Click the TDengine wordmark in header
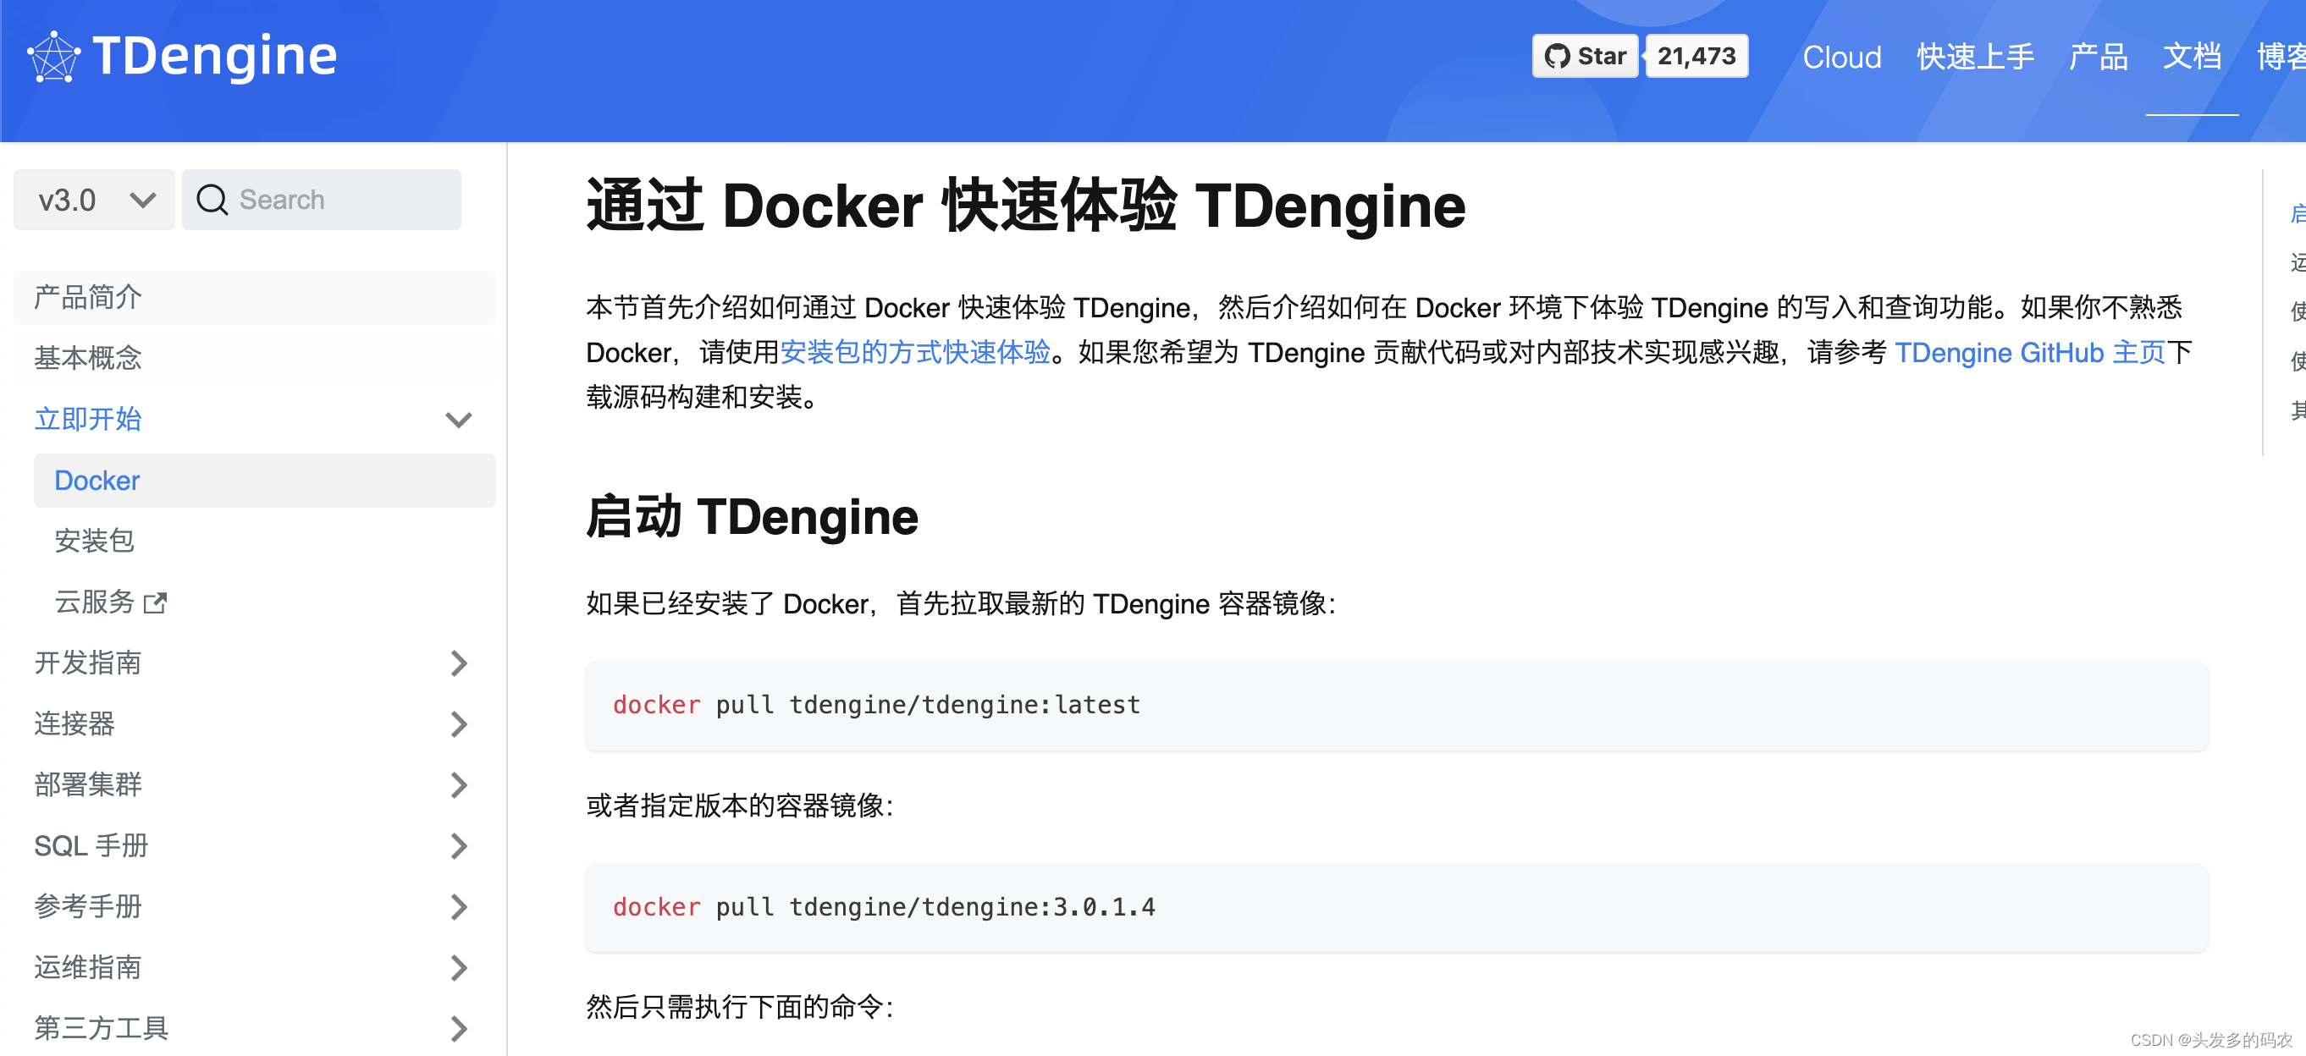2306x1056 pixels. [x=215, y=56]
